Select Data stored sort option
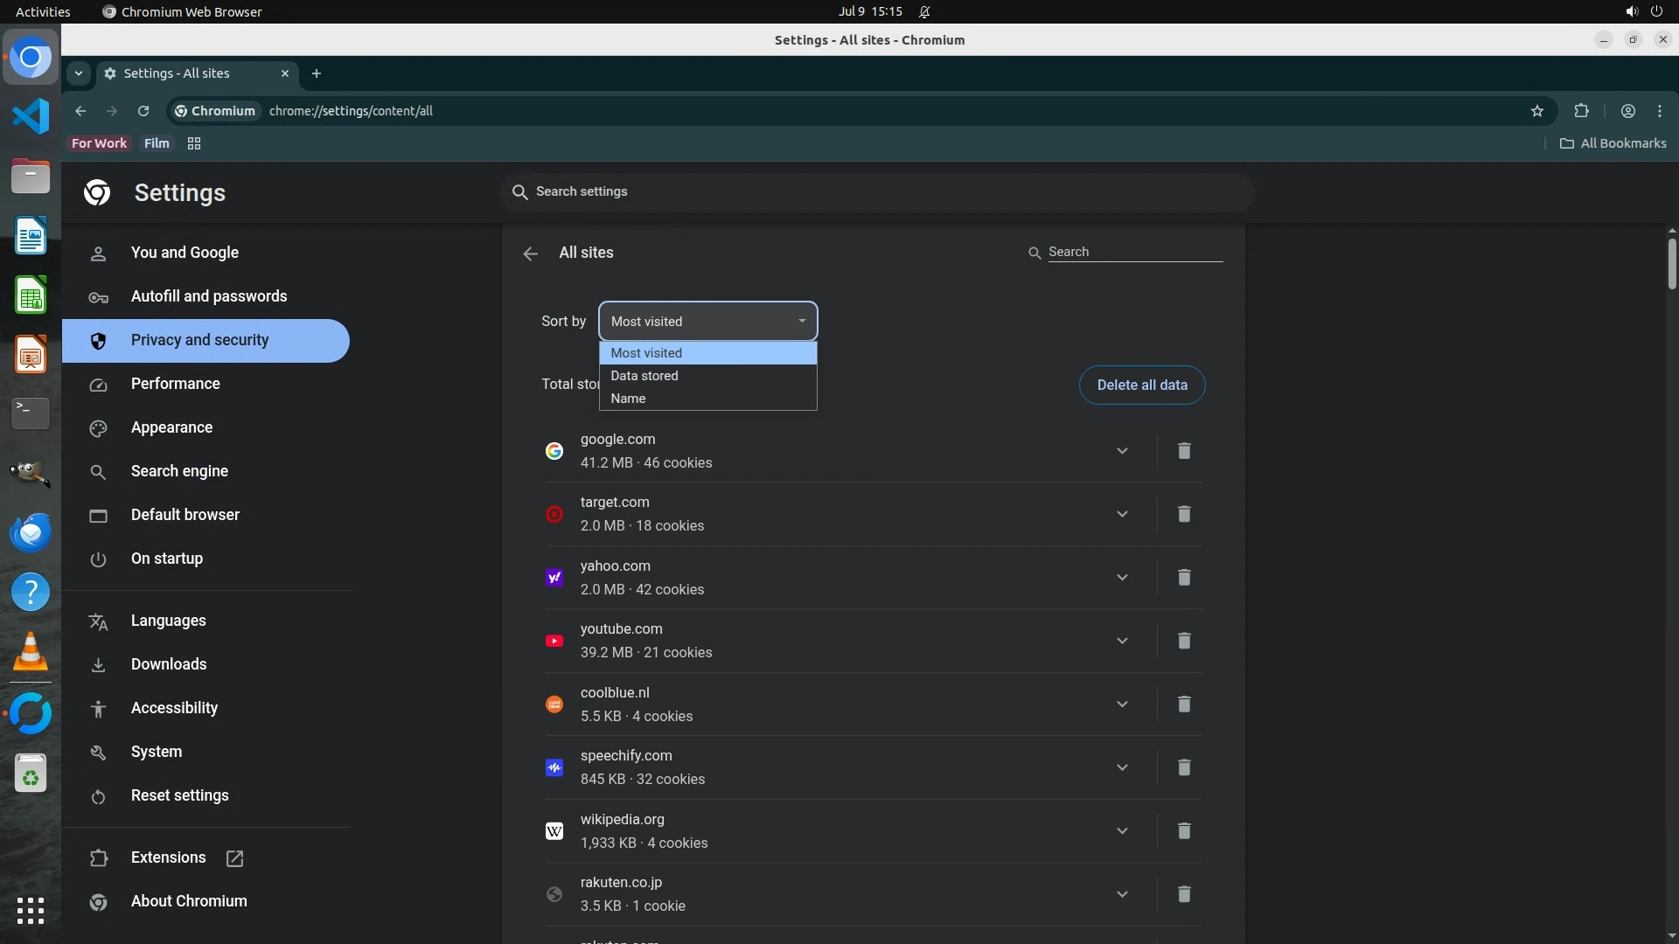The height and width of the screenshot is (944, 1679). [644, 376]
